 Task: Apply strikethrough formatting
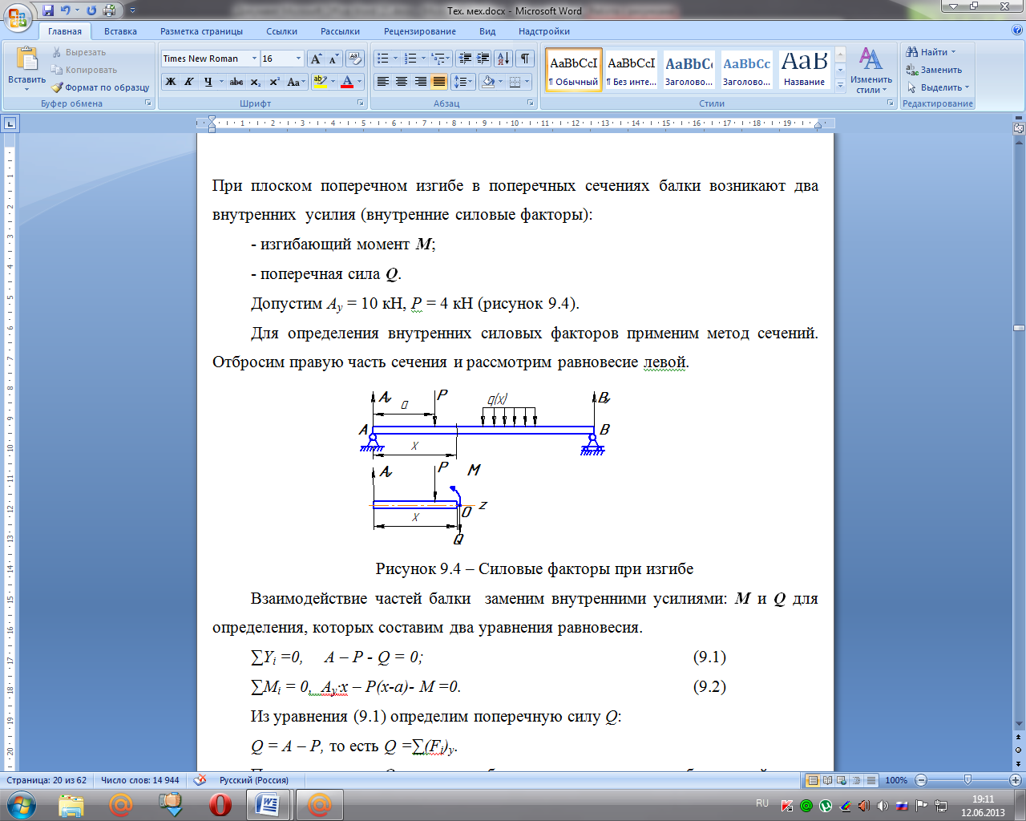[236, 82]
